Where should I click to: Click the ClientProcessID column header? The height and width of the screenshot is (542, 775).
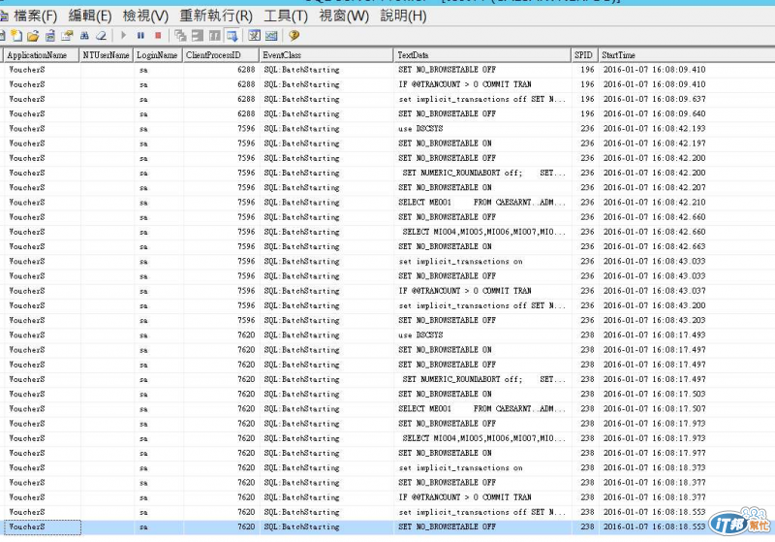pyautogui.click(x=221, y=55)
